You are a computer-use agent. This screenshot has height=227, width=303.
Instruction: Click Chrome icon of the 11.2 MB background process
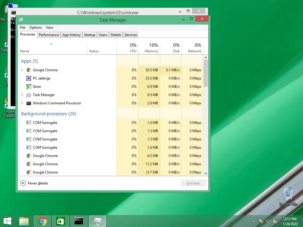click(29, 164)
